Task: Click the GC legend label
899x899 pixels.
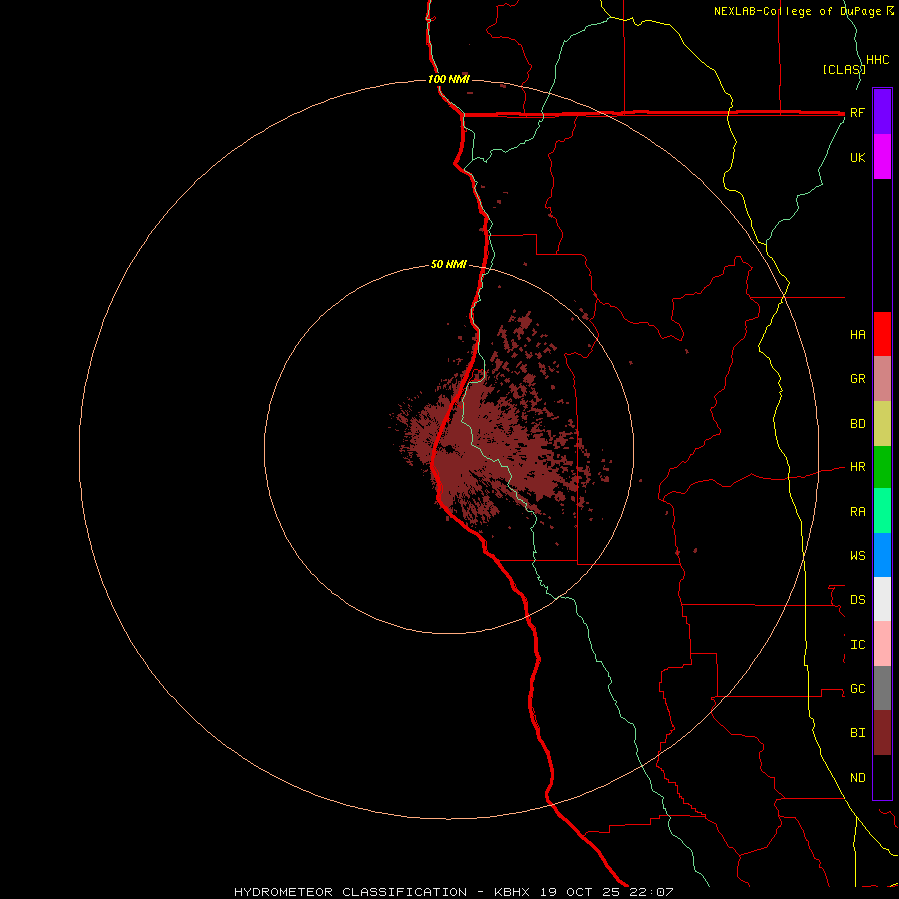Action: pyautogui.click(x=857, y=689)
